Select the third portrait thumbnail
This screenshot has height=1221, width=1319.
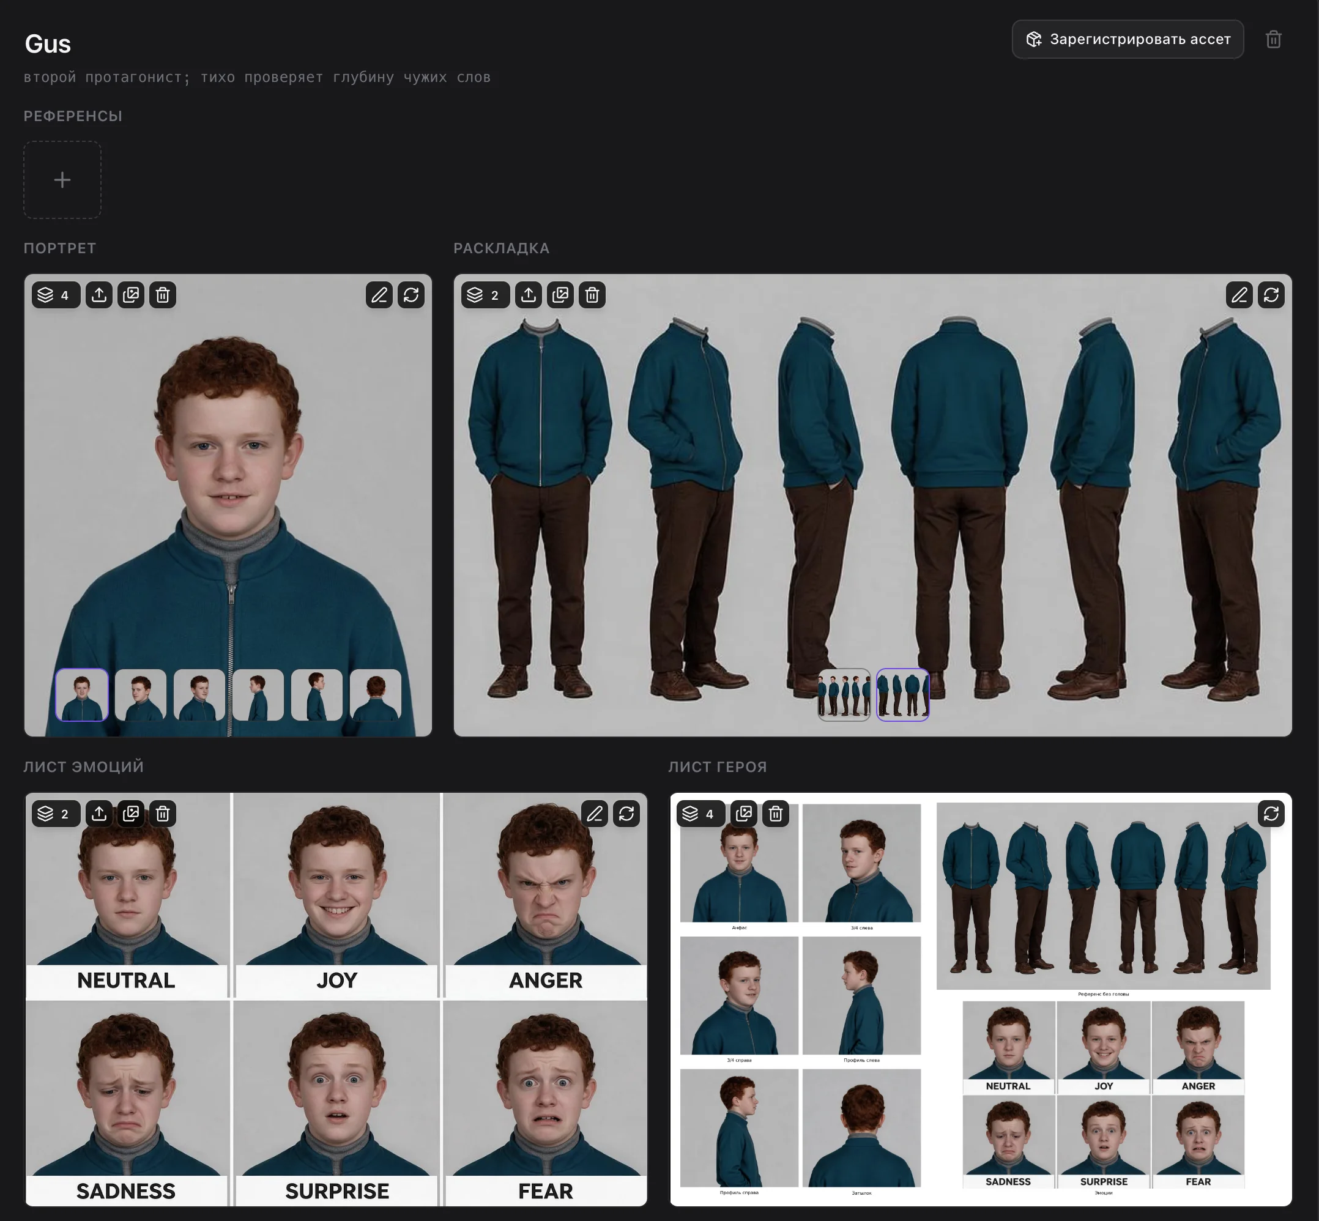199,695
